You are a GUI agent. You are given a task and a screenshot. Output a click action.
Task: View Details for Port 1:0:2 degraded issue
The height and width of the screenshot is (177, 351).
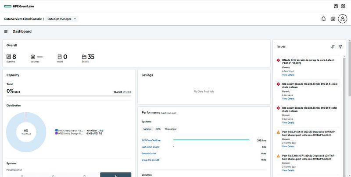point(288,146)
